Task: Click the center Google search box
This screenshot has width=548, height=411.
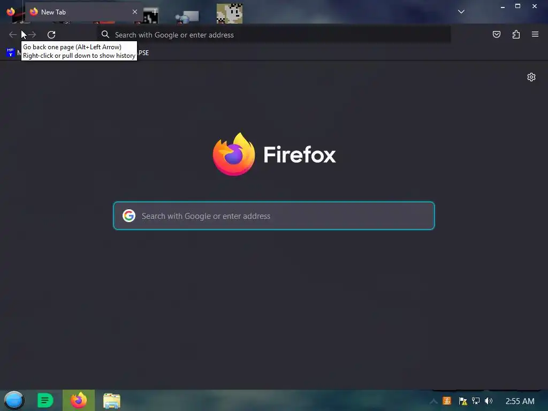Action: pyautogui.click(x=274, y=216)
